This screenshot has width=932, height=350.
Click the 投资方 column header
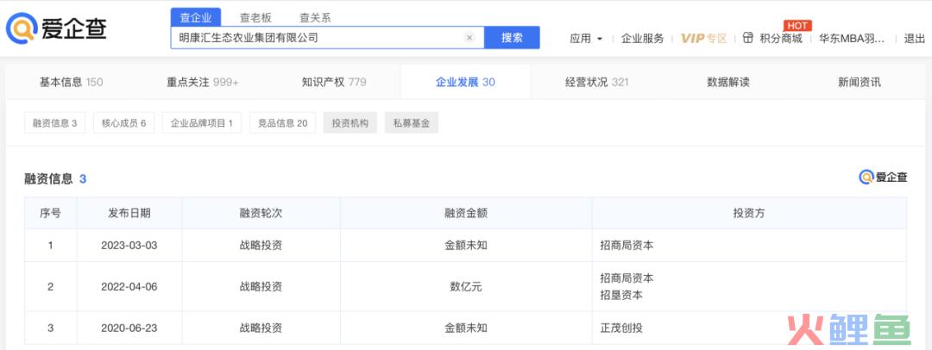click(x=749, y=213)
